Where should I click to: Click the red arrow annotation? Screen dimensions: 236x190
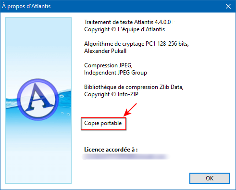(x=130, y=110)
